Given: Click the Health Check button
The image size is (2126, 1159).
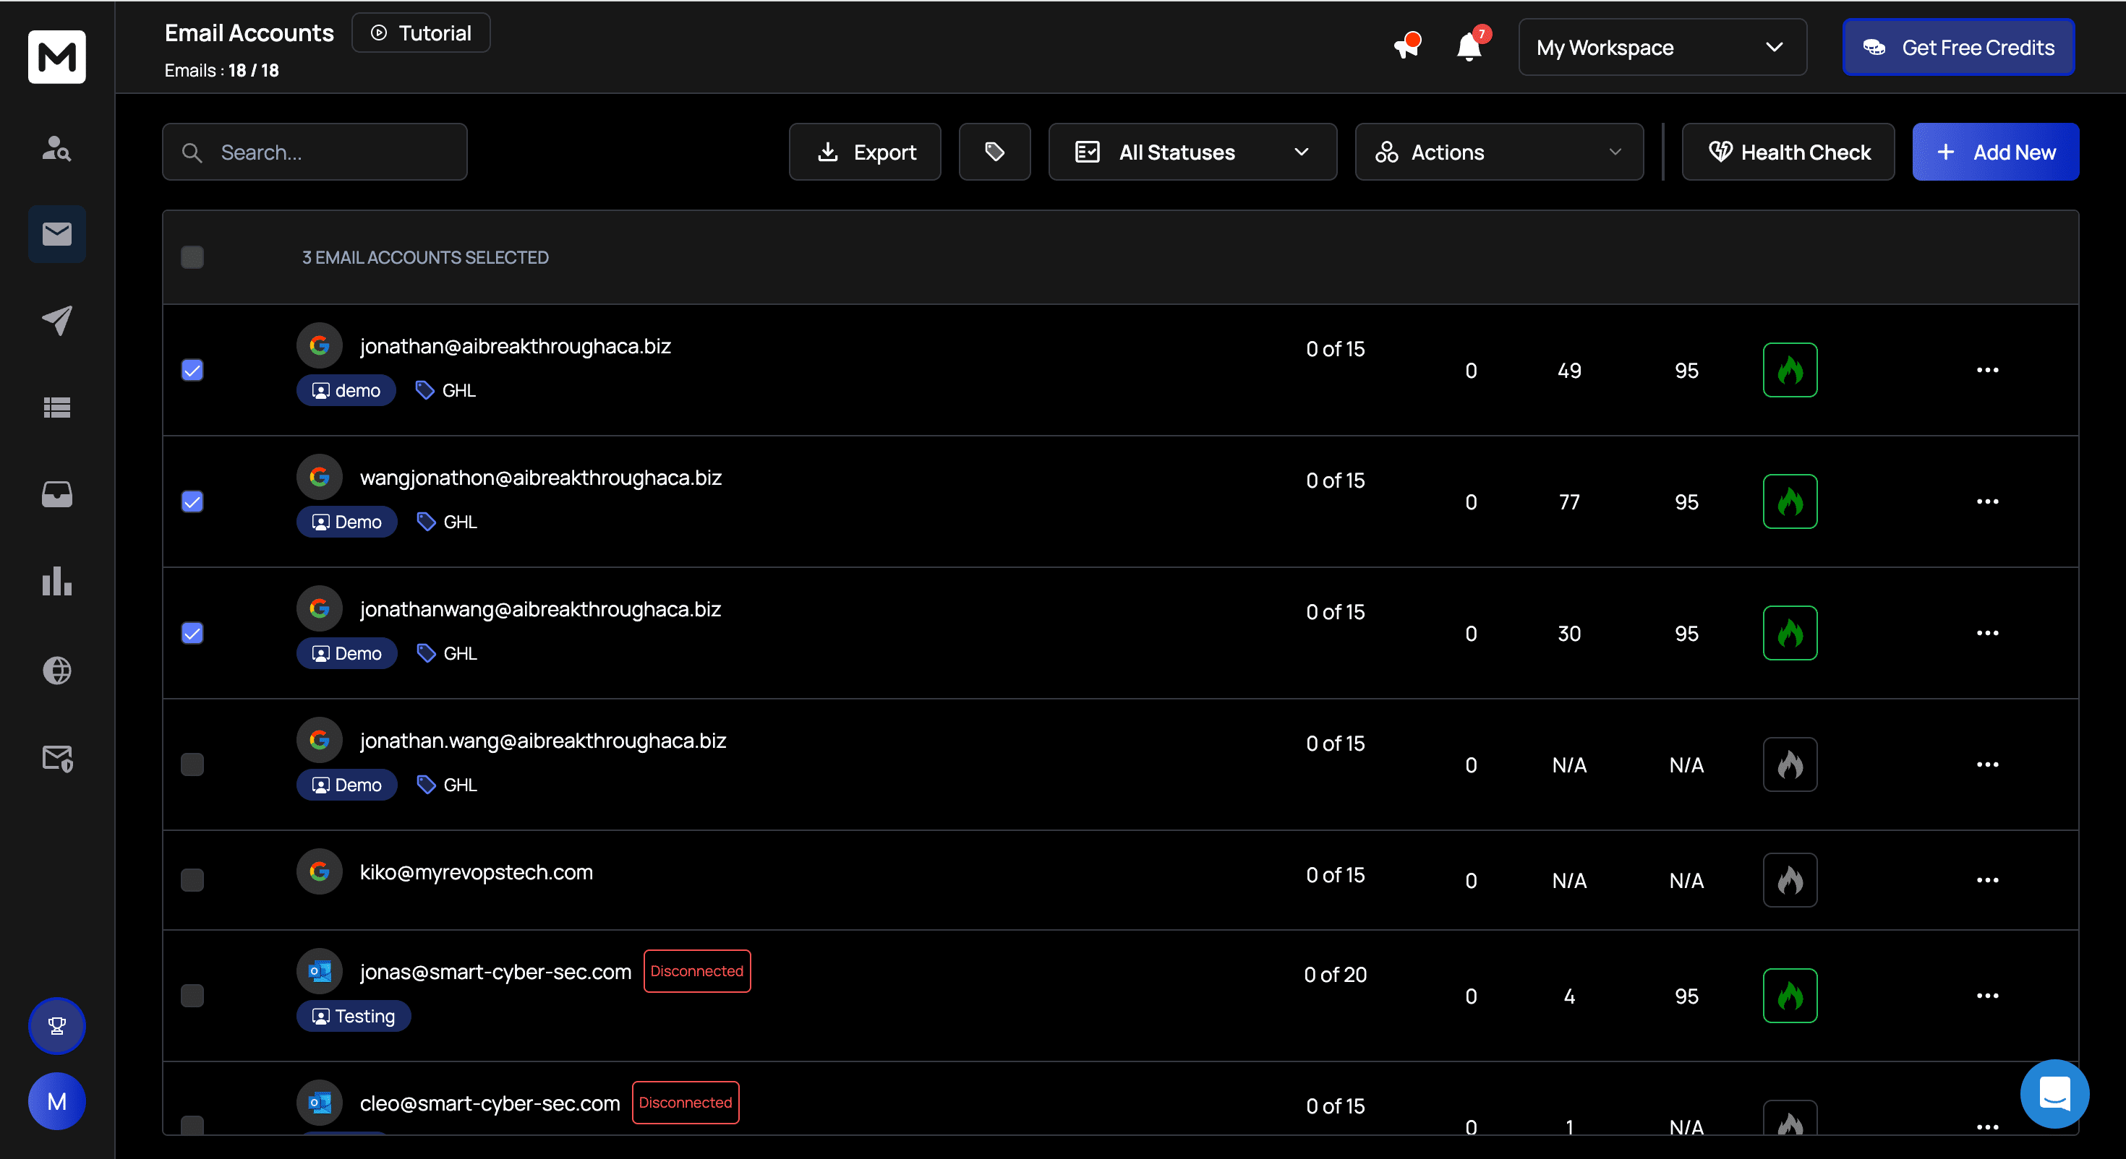Looking at the screenshot, I should coord(1788,152).
